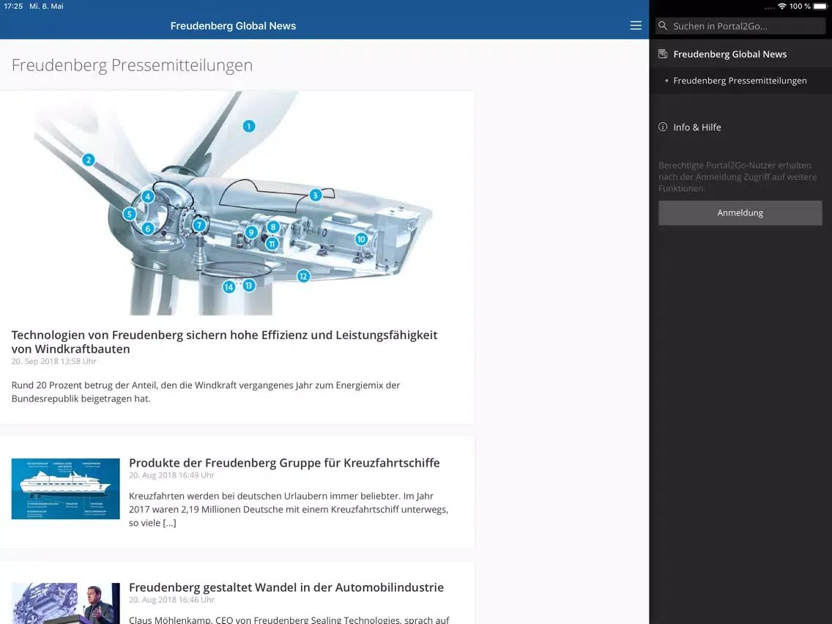
Task: Click the '100 %' battery percentage
Action: (800, 7)
